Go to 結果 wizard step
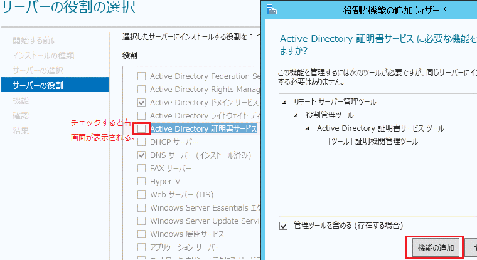477x260 pixels. tap(21, 130)
